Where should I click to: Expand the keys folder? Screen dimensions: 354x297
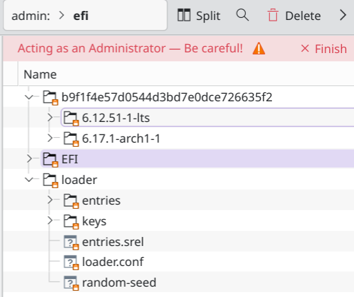(50, 221)
